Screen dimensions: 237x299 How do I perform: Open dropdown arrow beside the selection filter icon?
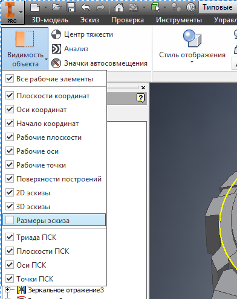coord(164,8)
